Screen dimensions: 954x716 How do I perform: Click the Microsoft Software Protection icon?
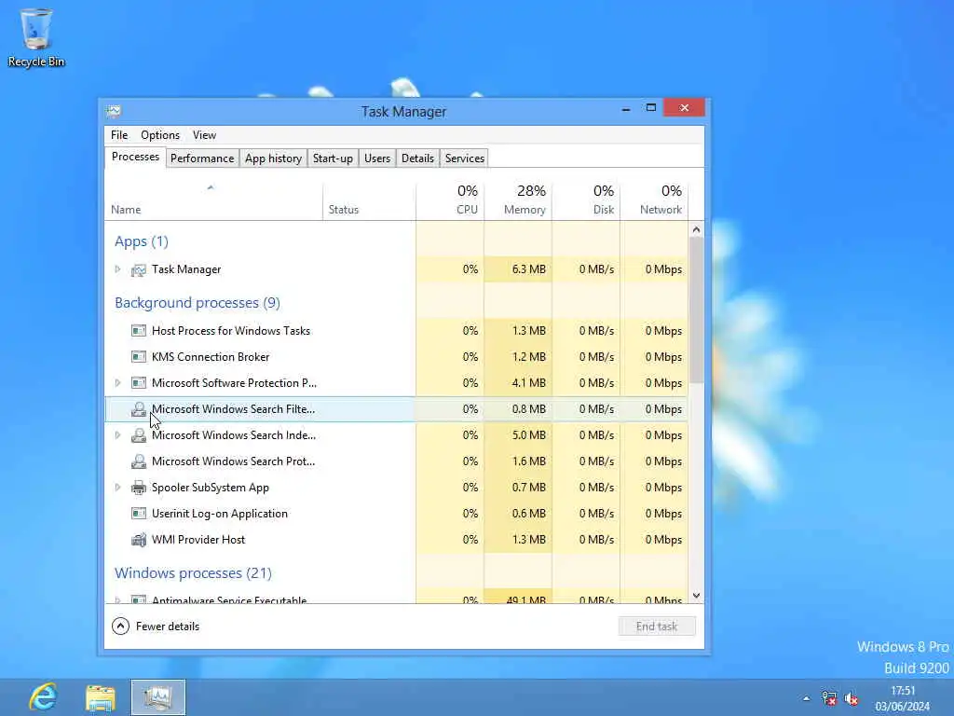tap(139, 383)
